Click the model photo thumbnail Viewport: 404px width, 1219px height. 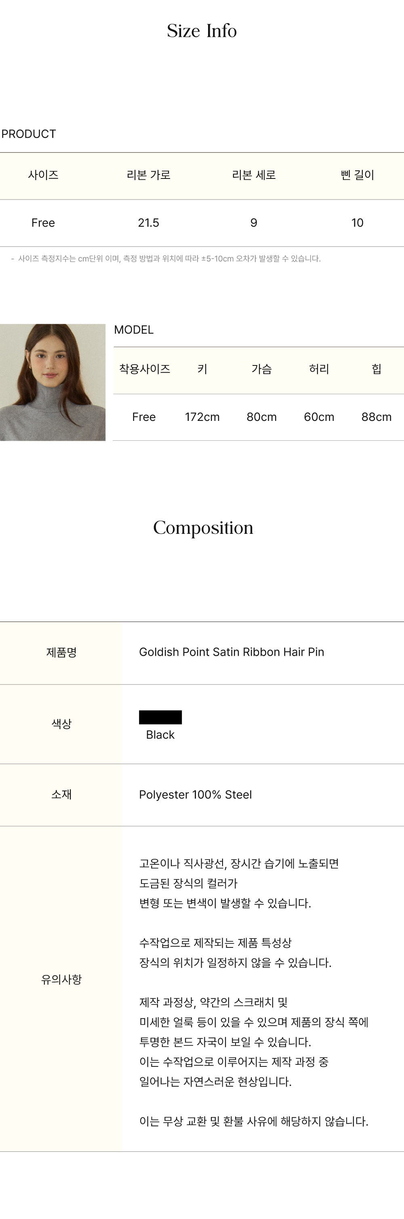coord(53,382)
